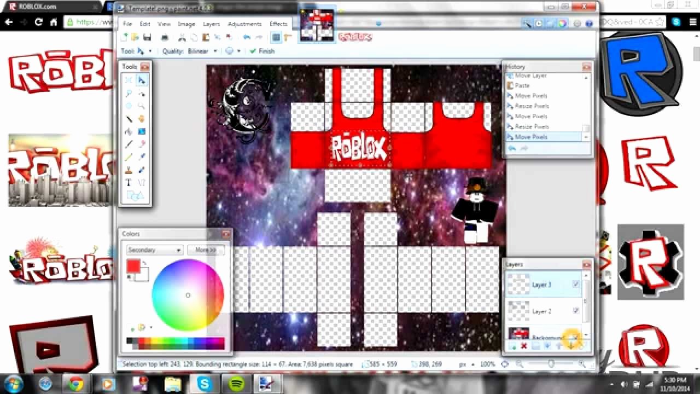The width and height of the screenshot is (700, 394).
Task: Open the Tool chooser dropdown arrow
Action: pyautogui.click(x=150, y=51)
